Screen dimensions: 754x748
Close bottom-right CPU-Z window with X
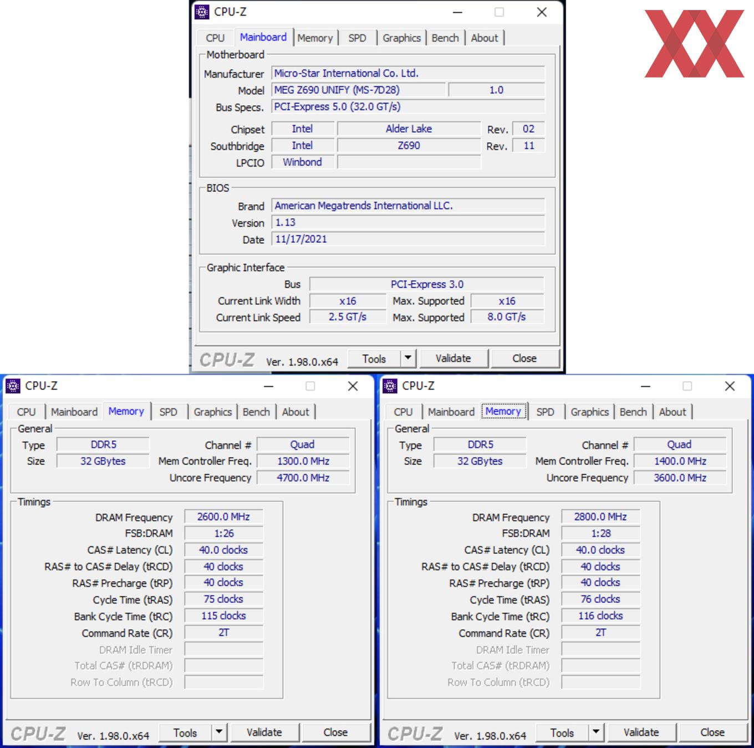pyautogui.click(x=730, y=386)
